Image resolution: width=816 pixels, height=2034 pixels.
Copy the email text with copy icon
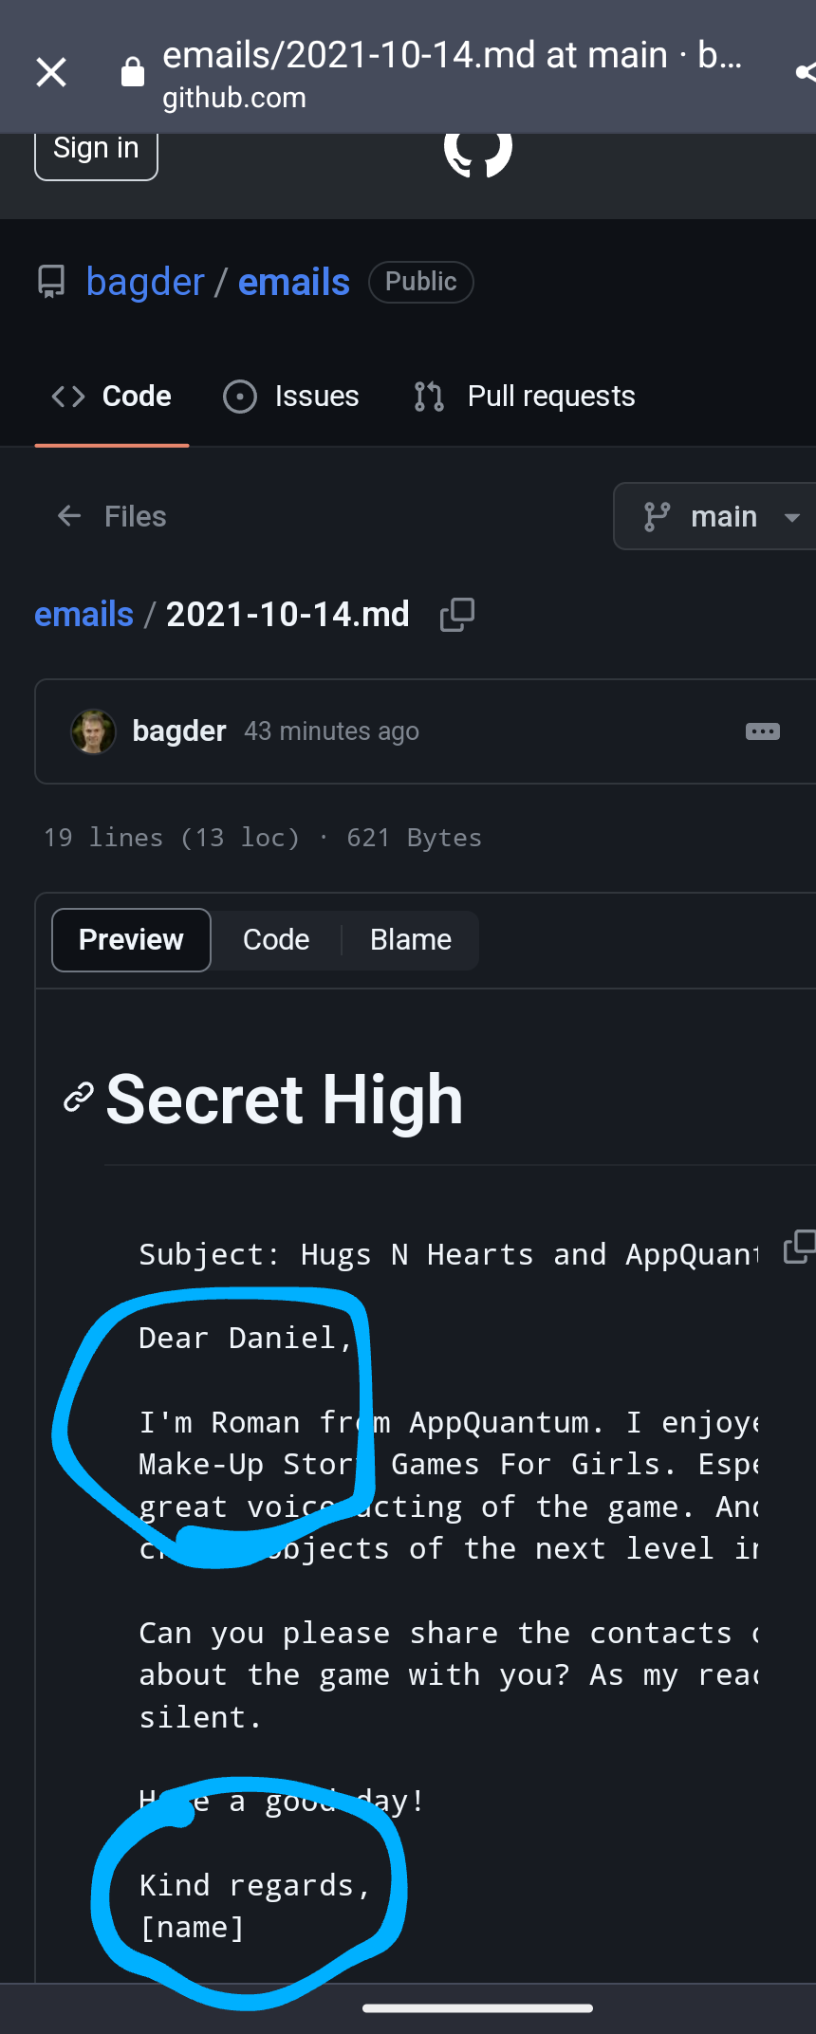799,1248
